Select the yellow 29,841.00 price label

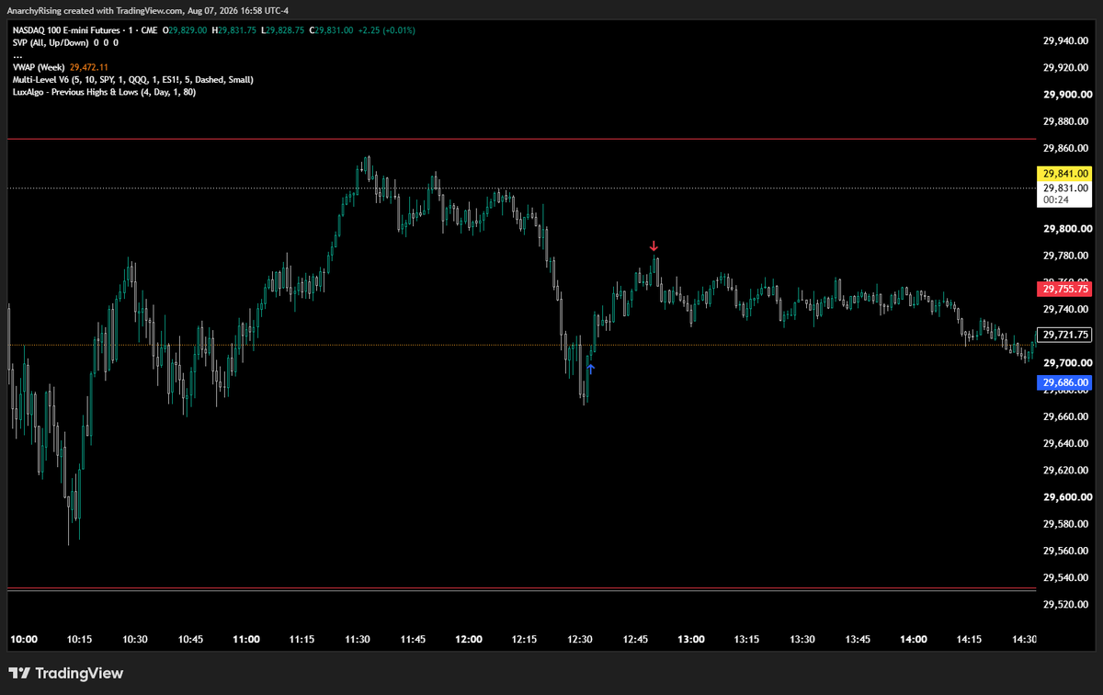pos(1063,173)
